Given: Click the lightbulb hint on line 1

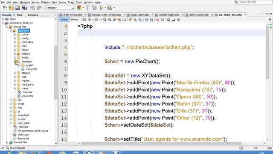Looking at the screenshot, I should point(66,26).
